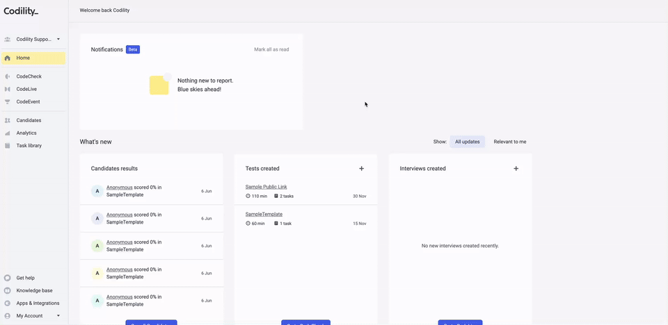Click the Analytics chart icon
This screenshot has height=325, width=668.
point(7,133)
